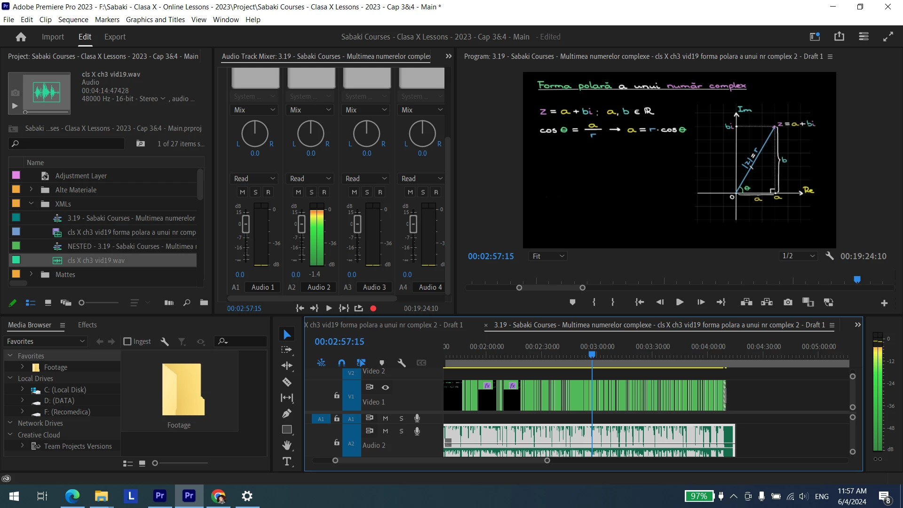Open timeline display settings wrench
This screenshot has width=903, height=508.
click(401, 363)
